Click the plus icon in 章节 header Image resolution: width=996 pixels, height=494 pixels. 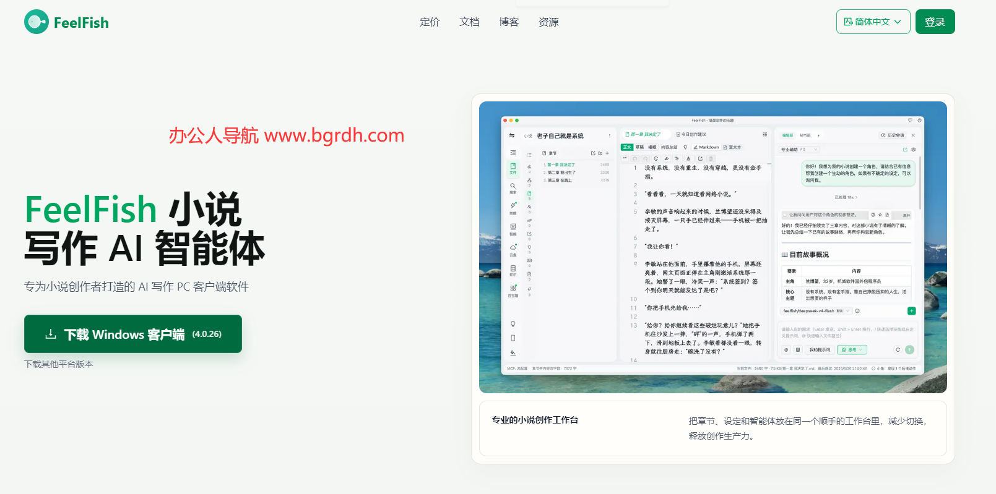[x=607, y=153]
